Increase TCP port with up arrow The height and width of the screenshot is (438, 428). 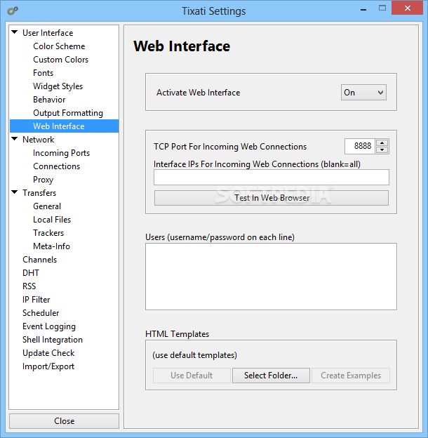(382, 142)
